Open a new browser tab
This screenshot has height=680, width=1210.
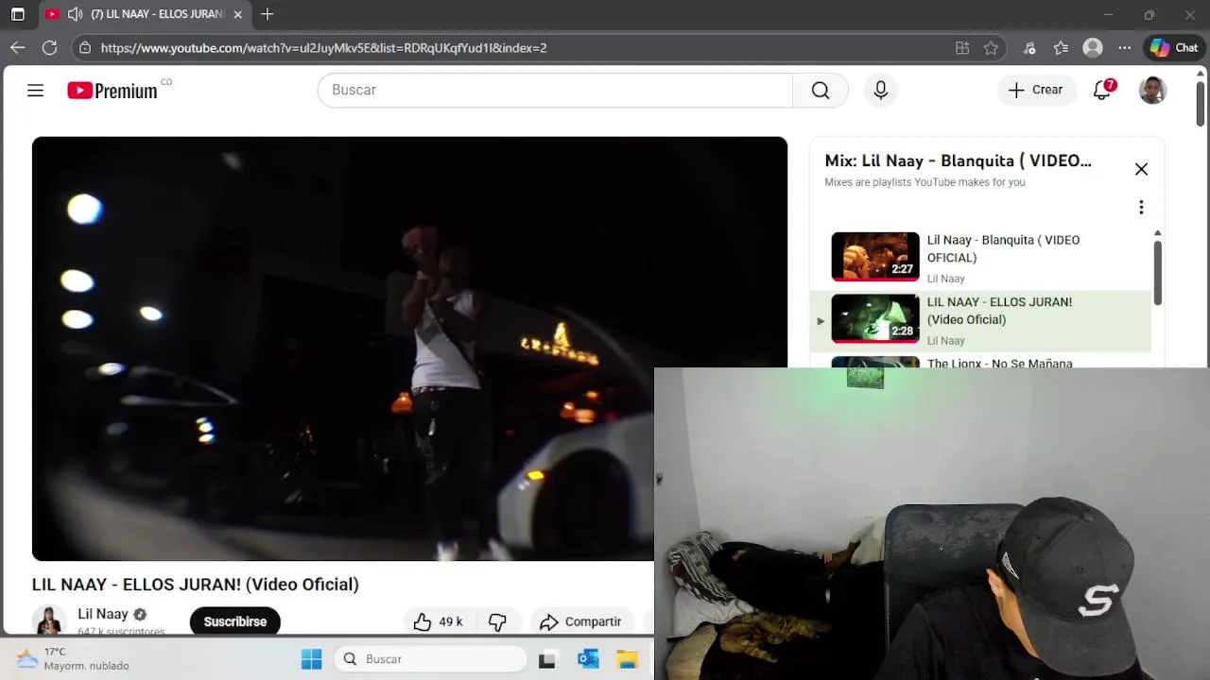268,14
